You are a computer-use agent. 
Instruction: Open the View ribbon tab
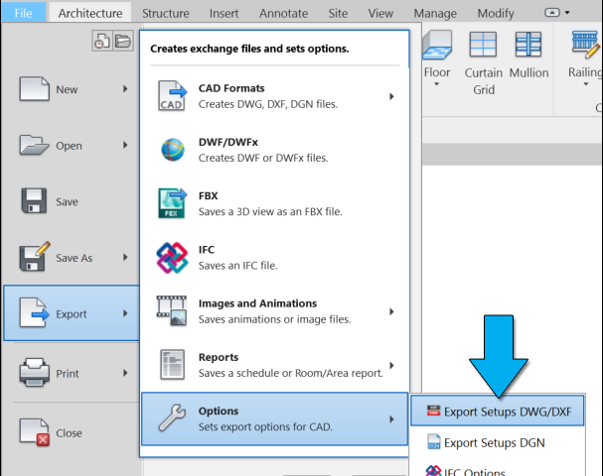coord(380,13)
